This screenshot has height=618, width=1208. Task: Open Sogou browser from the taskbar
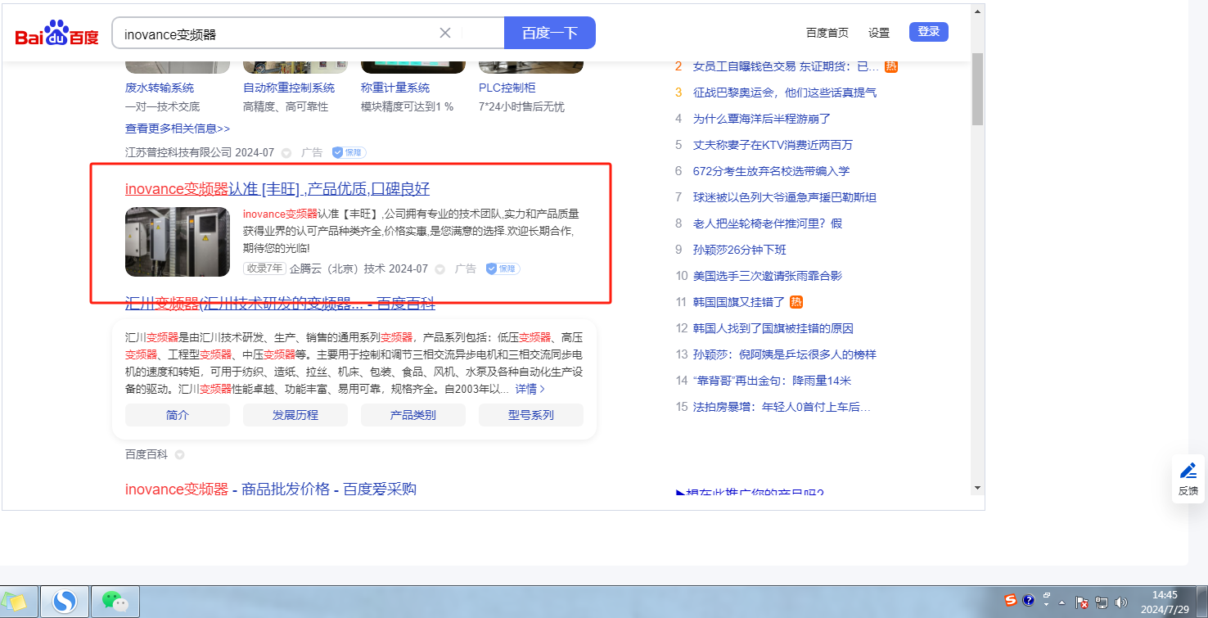coord(65,602)
